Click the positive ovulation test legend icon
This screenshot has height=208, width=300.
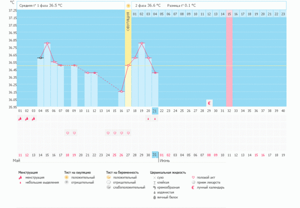(66, 177)
